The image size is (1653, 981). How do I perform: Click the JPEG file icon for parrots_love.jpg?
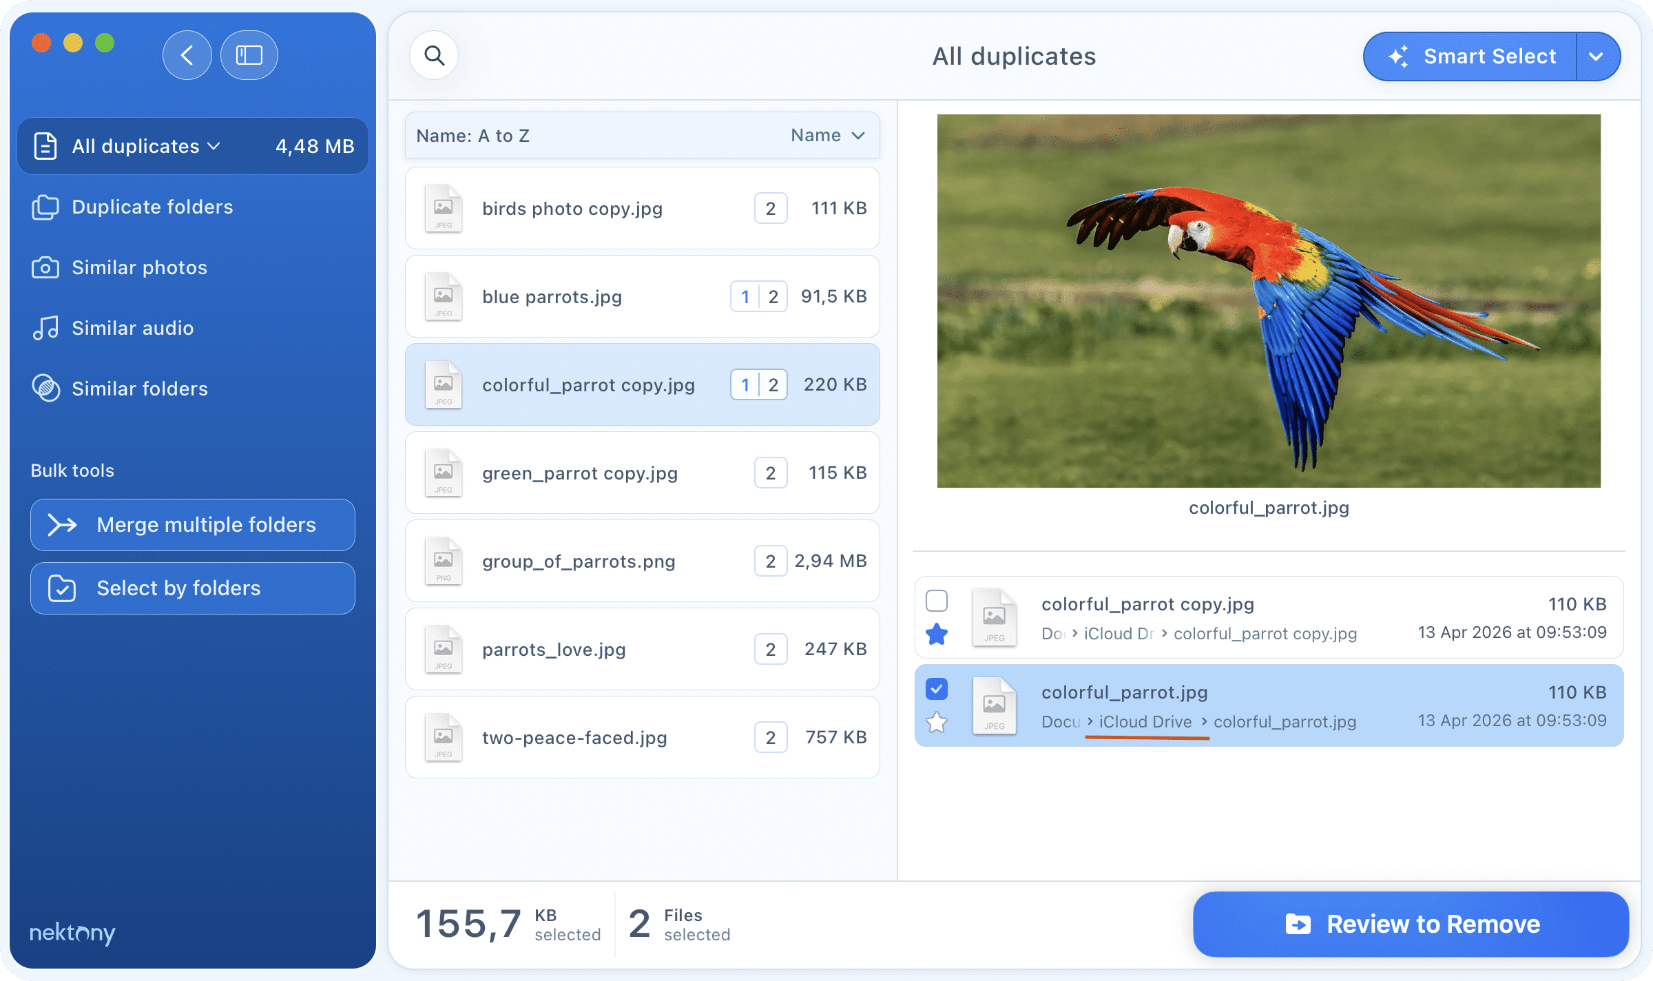pos(444,648)
